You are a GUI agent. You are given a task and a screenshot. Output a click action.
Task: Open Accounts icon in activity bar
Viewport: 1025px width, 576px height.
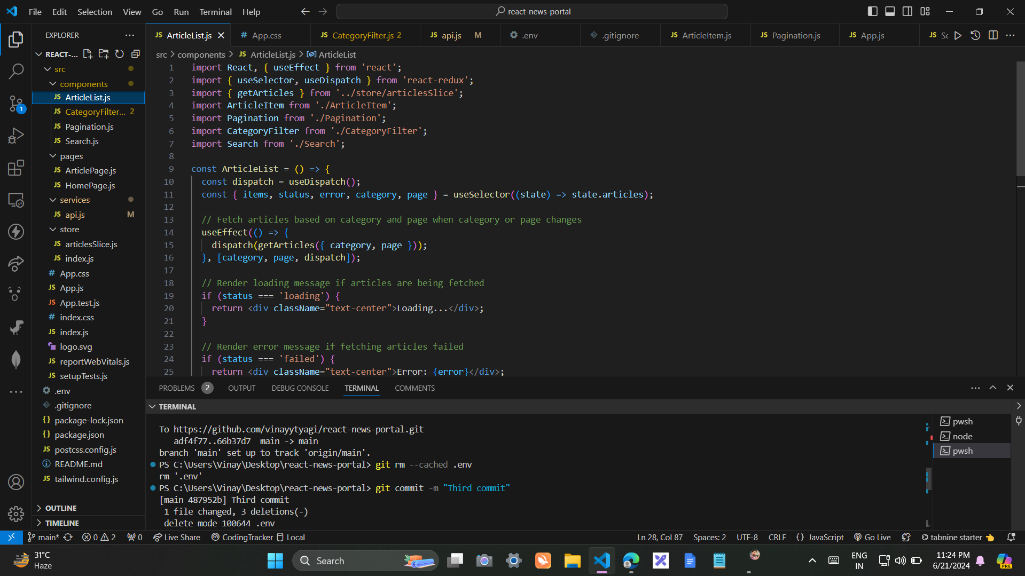[16, 482]
